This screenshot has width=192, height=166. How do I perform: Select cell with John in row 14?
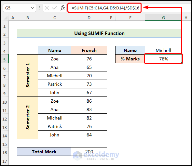55,135
